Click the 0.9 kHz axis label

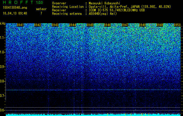(2, 67)
